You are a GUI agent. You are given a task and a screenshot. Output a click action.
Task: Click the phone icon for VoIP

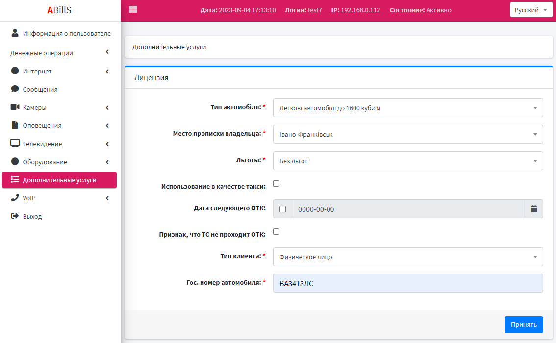15,197
